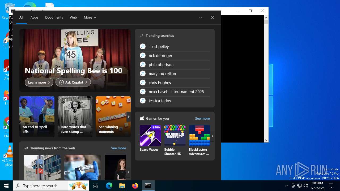This screenshot has width=340, height=191.
Task: Click the tray device safety icon
Action: [x=293, y=186]
